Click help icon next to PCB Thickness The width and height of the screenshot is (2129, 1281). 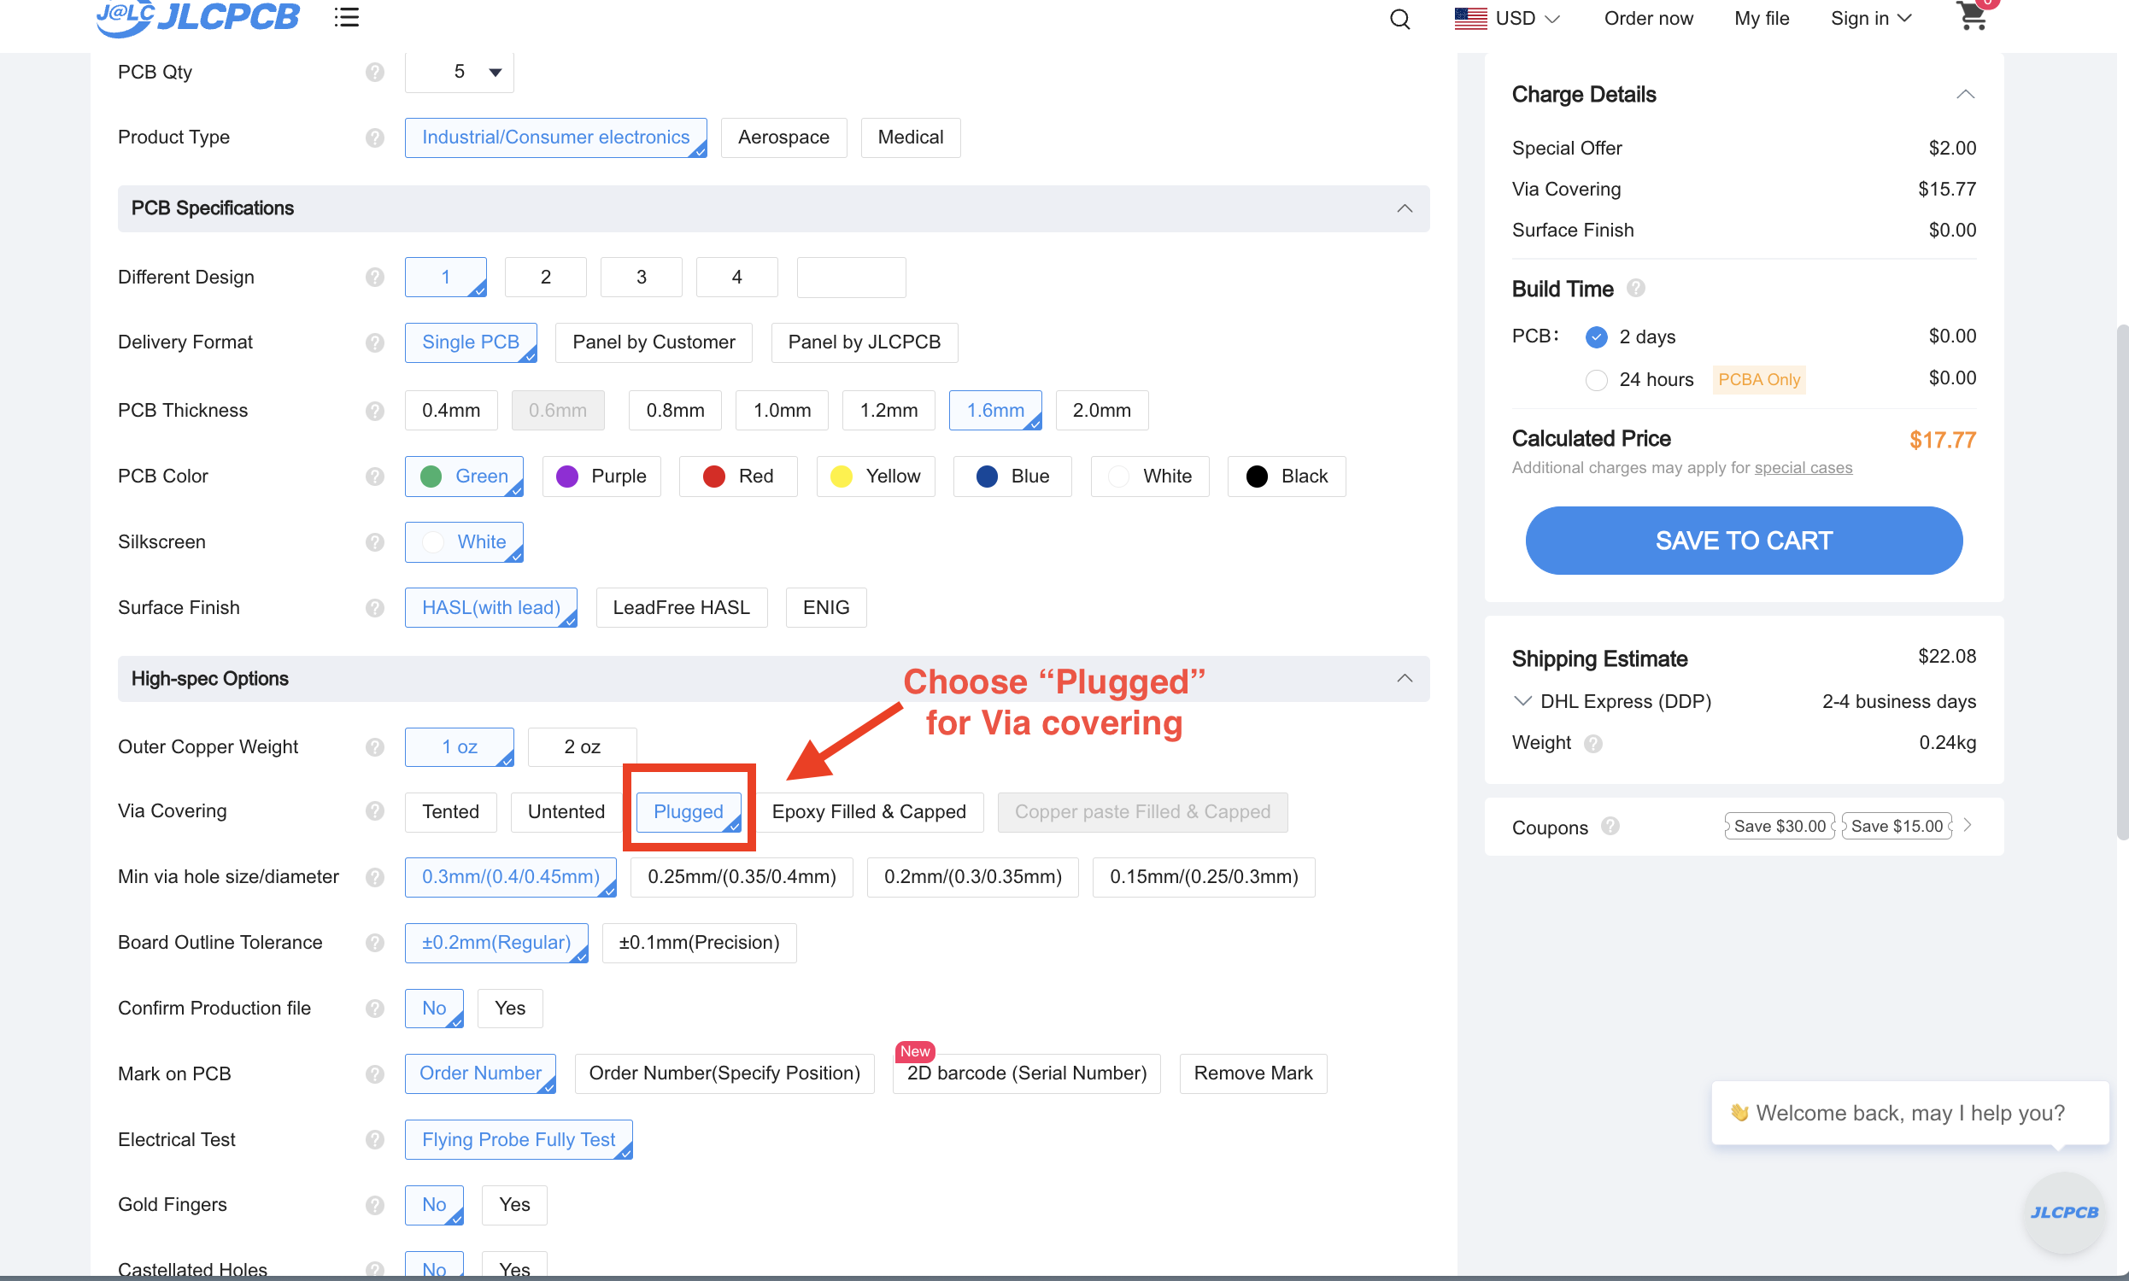coord(375,411)
